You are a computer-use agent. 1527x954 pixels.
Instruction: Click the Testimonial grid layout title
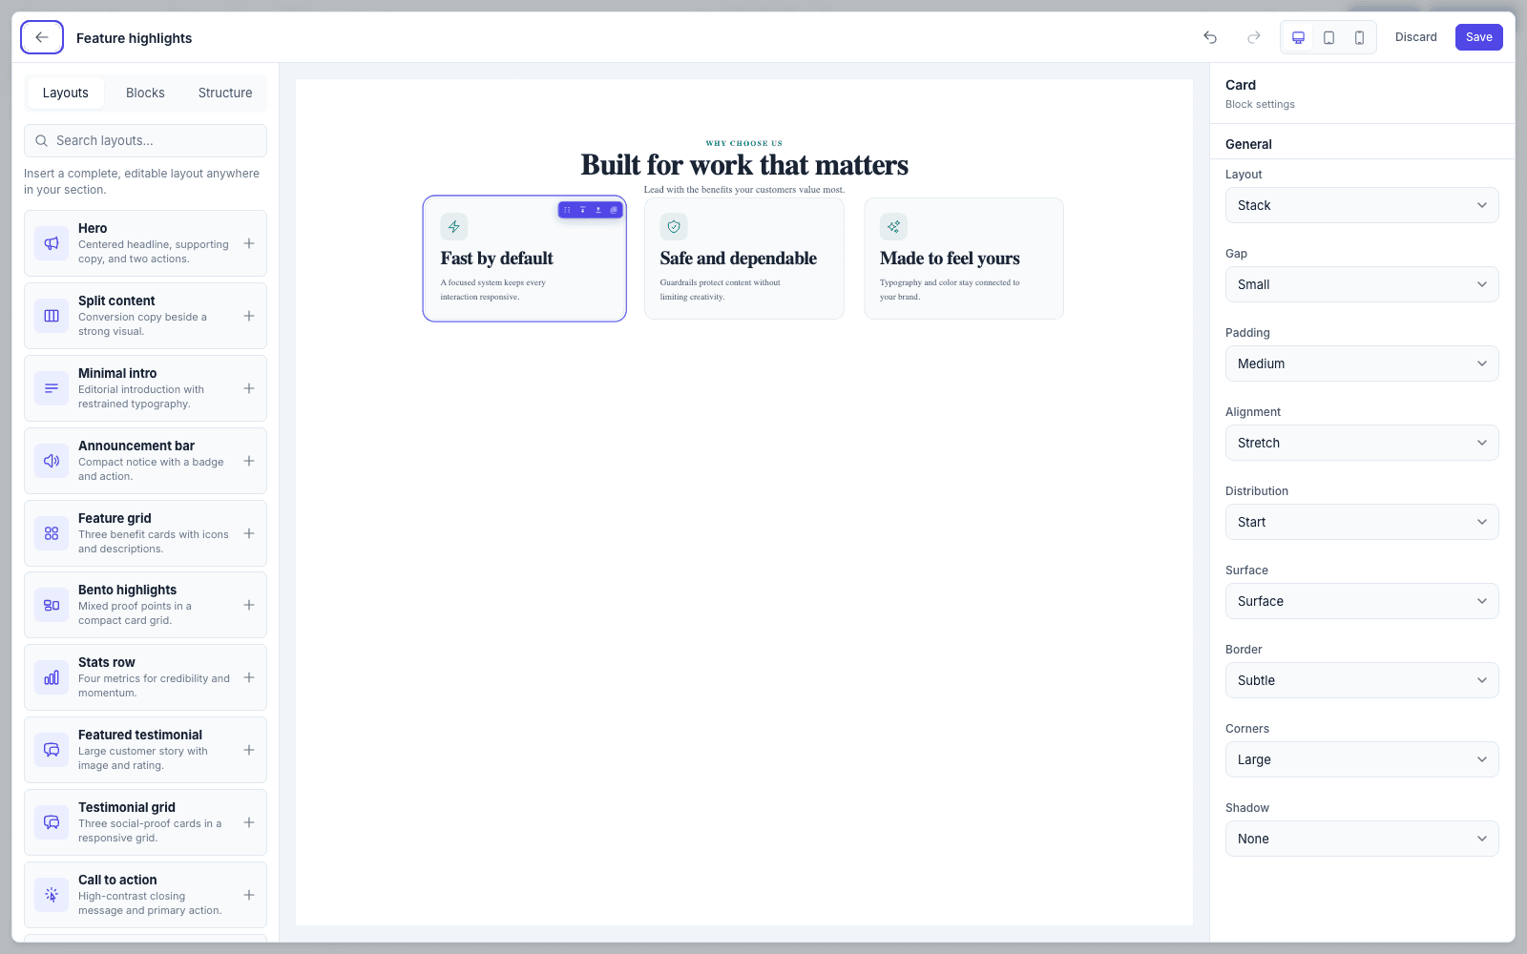127,807
